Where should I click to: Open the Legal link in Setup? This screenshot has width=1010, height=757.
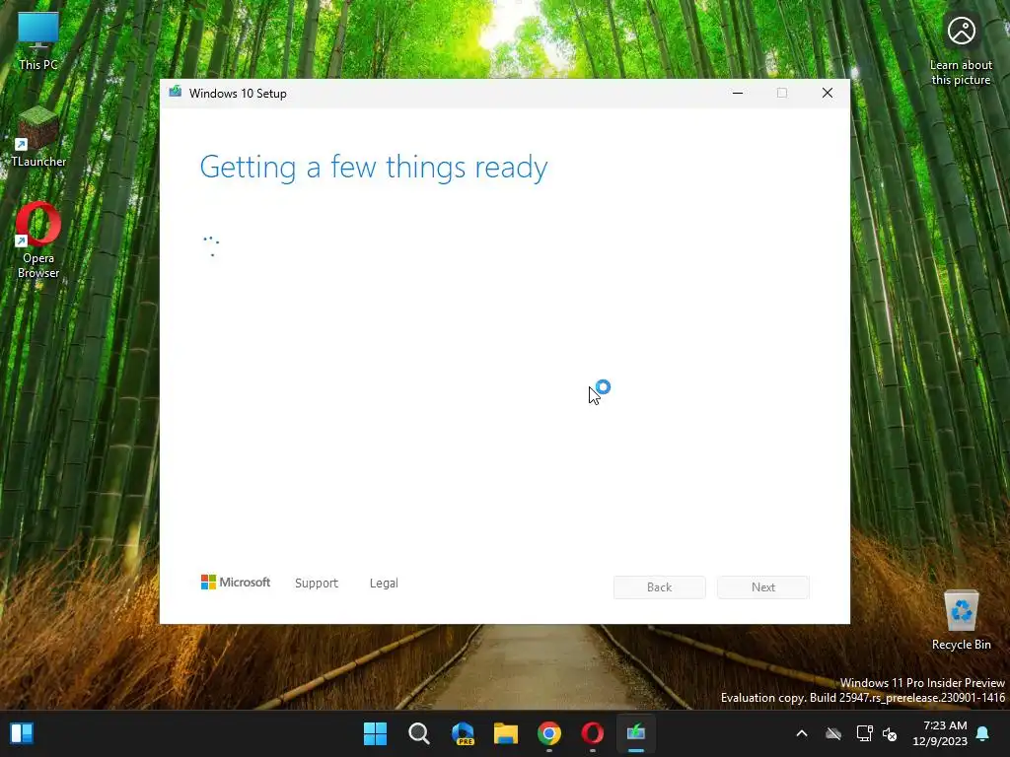[x=384, y=584]
